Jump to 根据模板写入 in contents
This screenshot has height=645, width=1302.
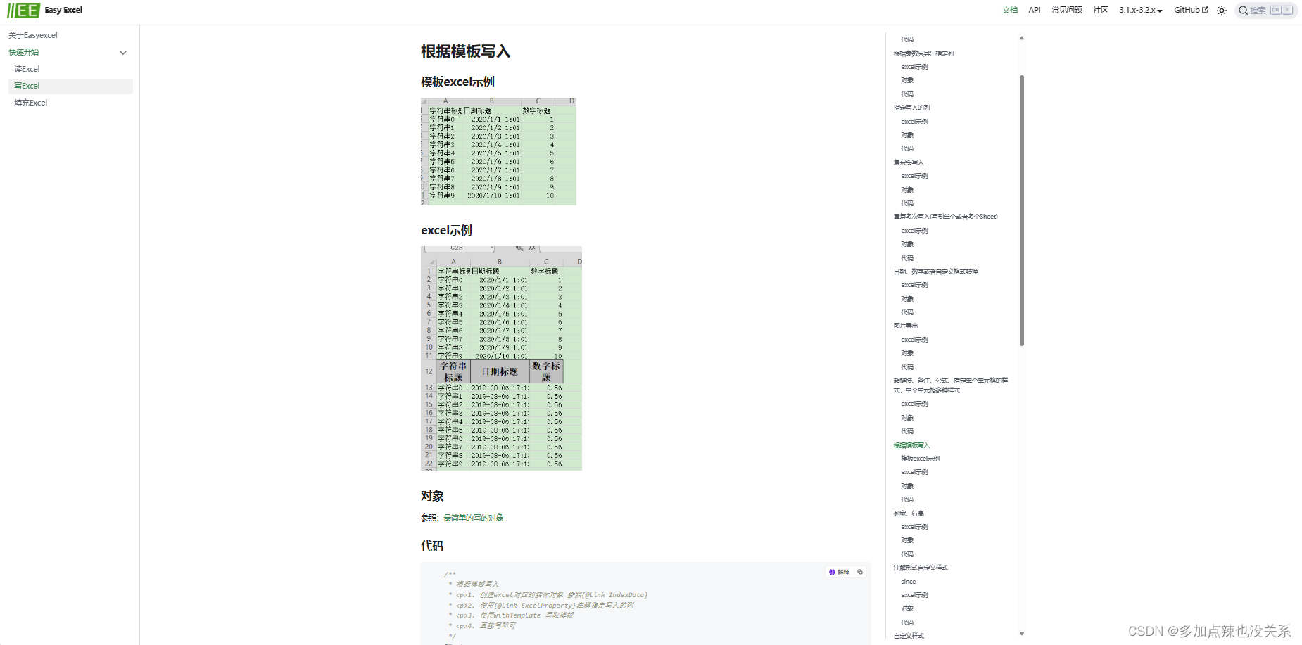tap(912, 445)
